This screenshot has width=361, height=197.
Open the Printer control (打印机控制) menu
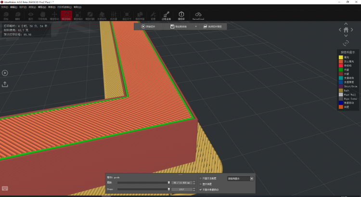coord(64,7)
